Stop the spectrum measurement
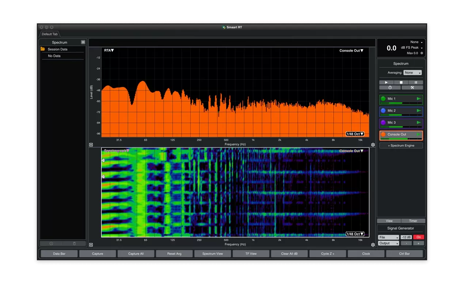The height and width of the screenshot is (286, 464). 401,82
